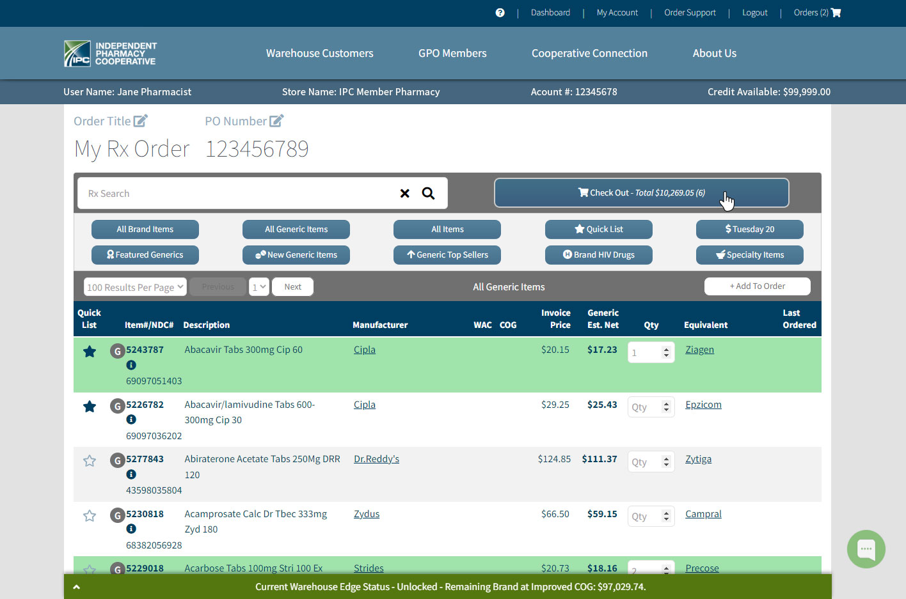This screenshot has height=599, width=906.
Task: Show Featured Generics
Action: (x=145, y=254)
